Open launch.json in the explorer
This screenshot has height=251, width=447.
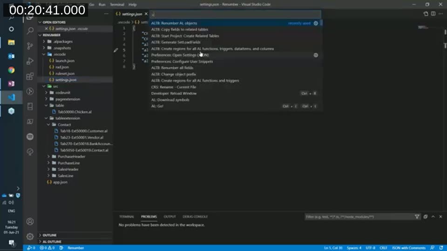pos(65,61)
